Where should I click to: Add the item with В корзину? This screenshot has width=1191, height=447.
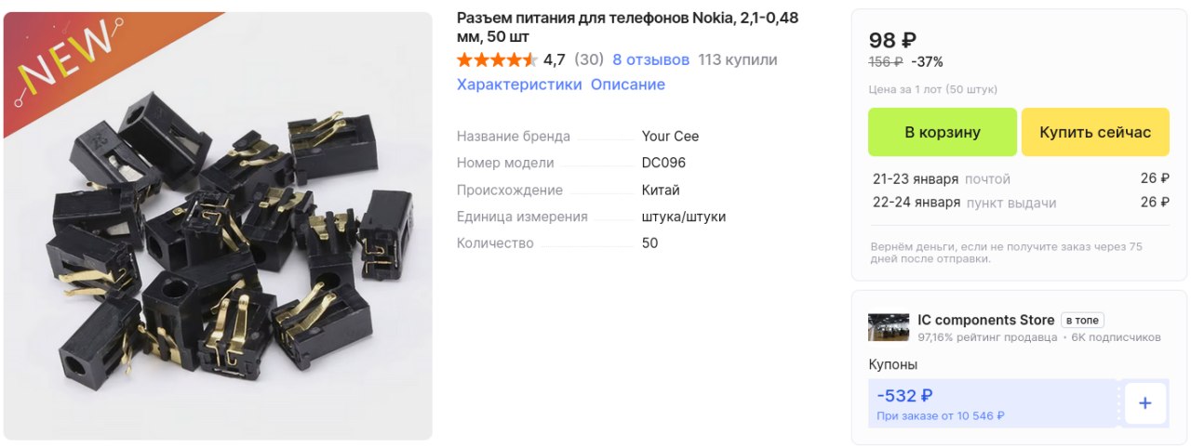pyautogui.click(x=943, y=132)
